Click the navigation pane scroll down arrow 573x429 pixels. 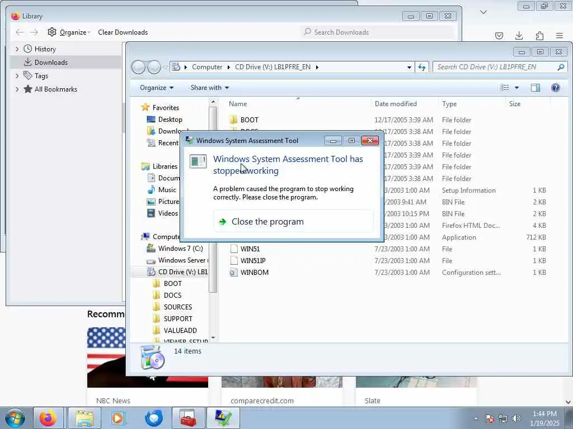(213, 338)
